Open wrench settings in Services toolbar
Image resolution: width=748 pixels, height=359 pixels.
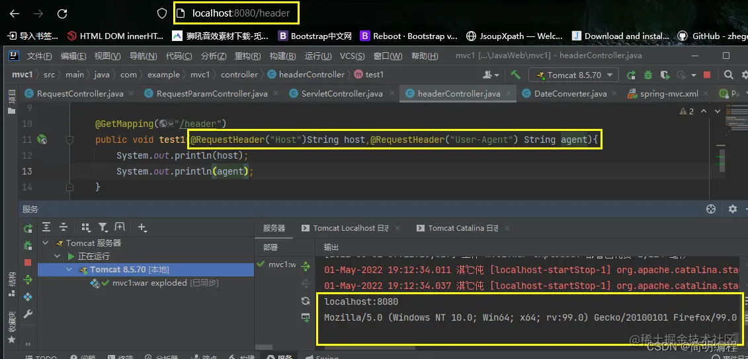point(28,313)
